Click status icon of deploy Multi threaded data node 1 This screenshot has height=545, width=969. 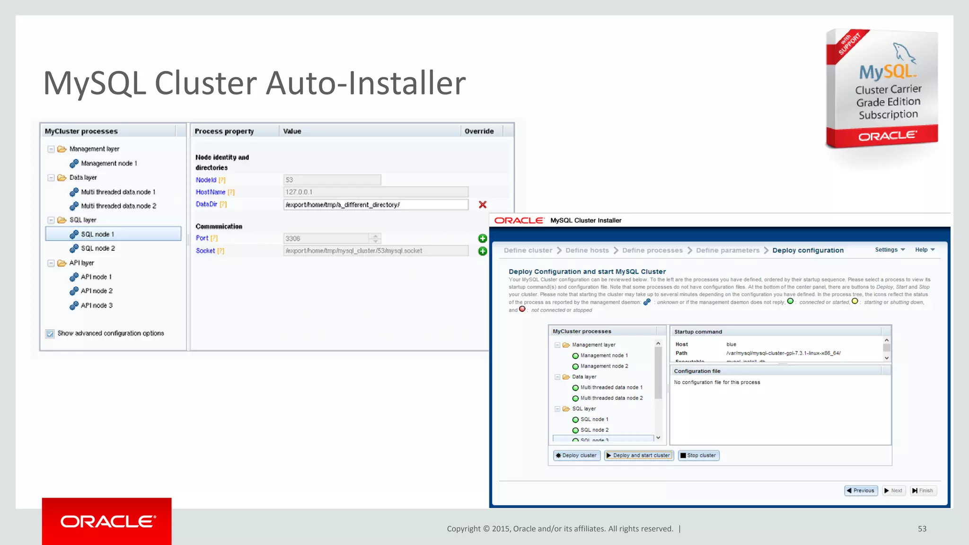(x=575, y=388)
